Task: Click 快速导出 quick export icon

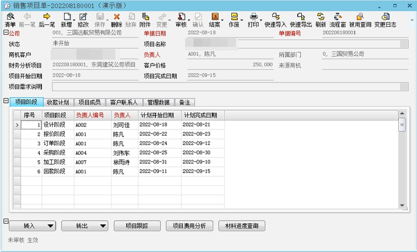Action: [301, 20]
